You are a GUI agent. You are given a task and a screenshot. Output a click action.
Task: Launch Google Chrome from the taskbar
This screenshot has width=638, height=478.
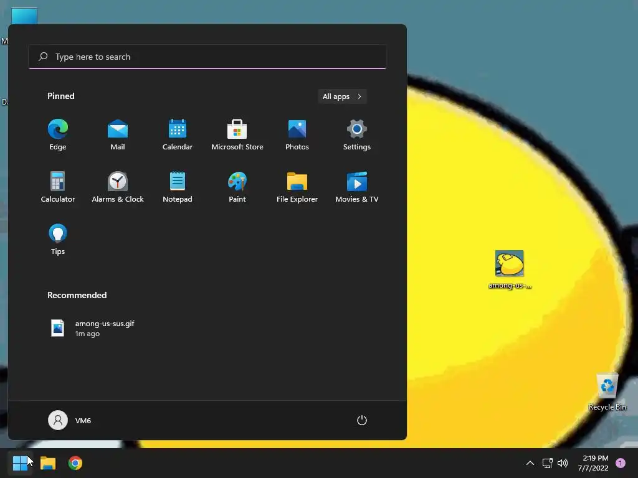(x=75, y=463)
